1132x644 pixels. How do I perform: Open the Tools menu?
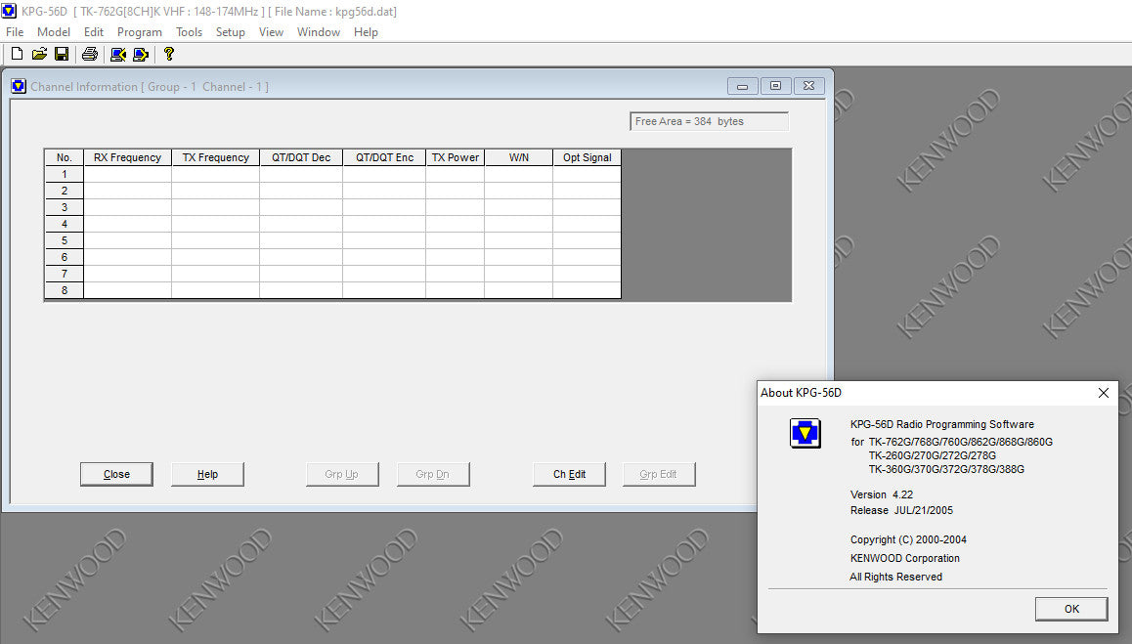(x=189, y=32)
